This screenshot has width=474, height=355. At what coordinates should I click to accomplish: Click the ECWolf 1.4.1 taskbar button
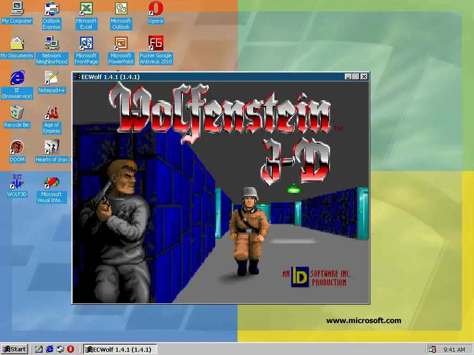(120, 349)
